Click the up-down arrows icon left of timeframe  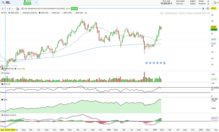(3, 9)
